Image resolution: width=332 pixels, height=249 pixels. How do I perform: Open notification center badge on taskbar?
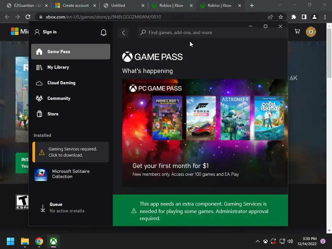(x=323, y=241)
